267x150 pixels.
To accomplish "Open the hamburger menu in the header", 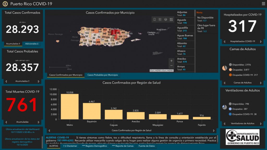I will pos(263,4).
